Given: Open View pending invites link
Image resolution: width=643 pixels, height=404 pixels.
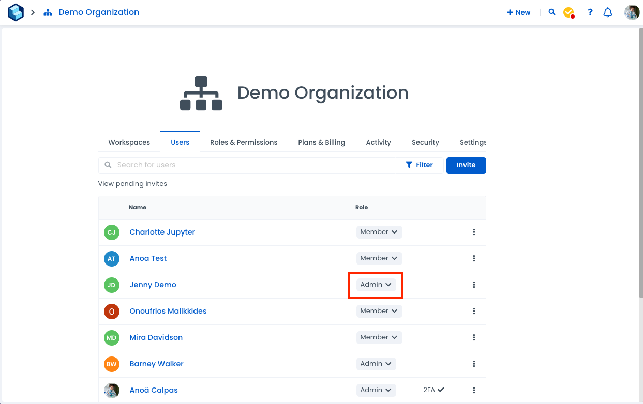Looking at the screenshot, I should pyautogui.click(x=132, y=184).
